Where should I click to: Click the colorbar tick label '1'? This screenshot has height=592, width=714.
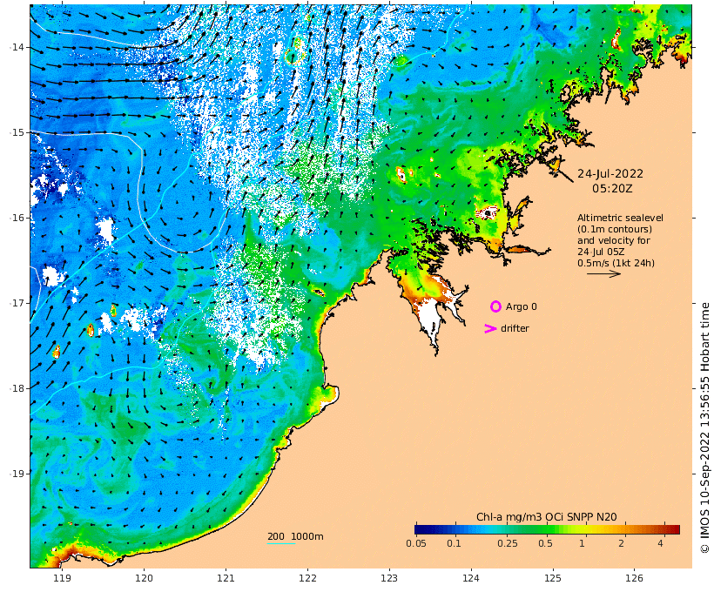point(582,543)
